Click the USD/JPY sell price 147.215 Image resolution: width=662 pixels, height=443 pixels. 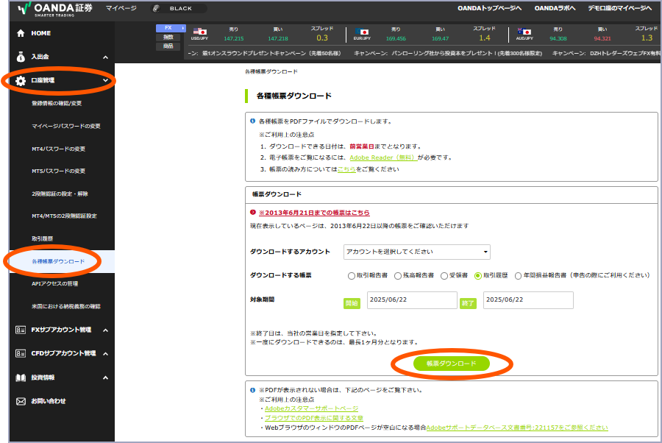pos(234,38)
